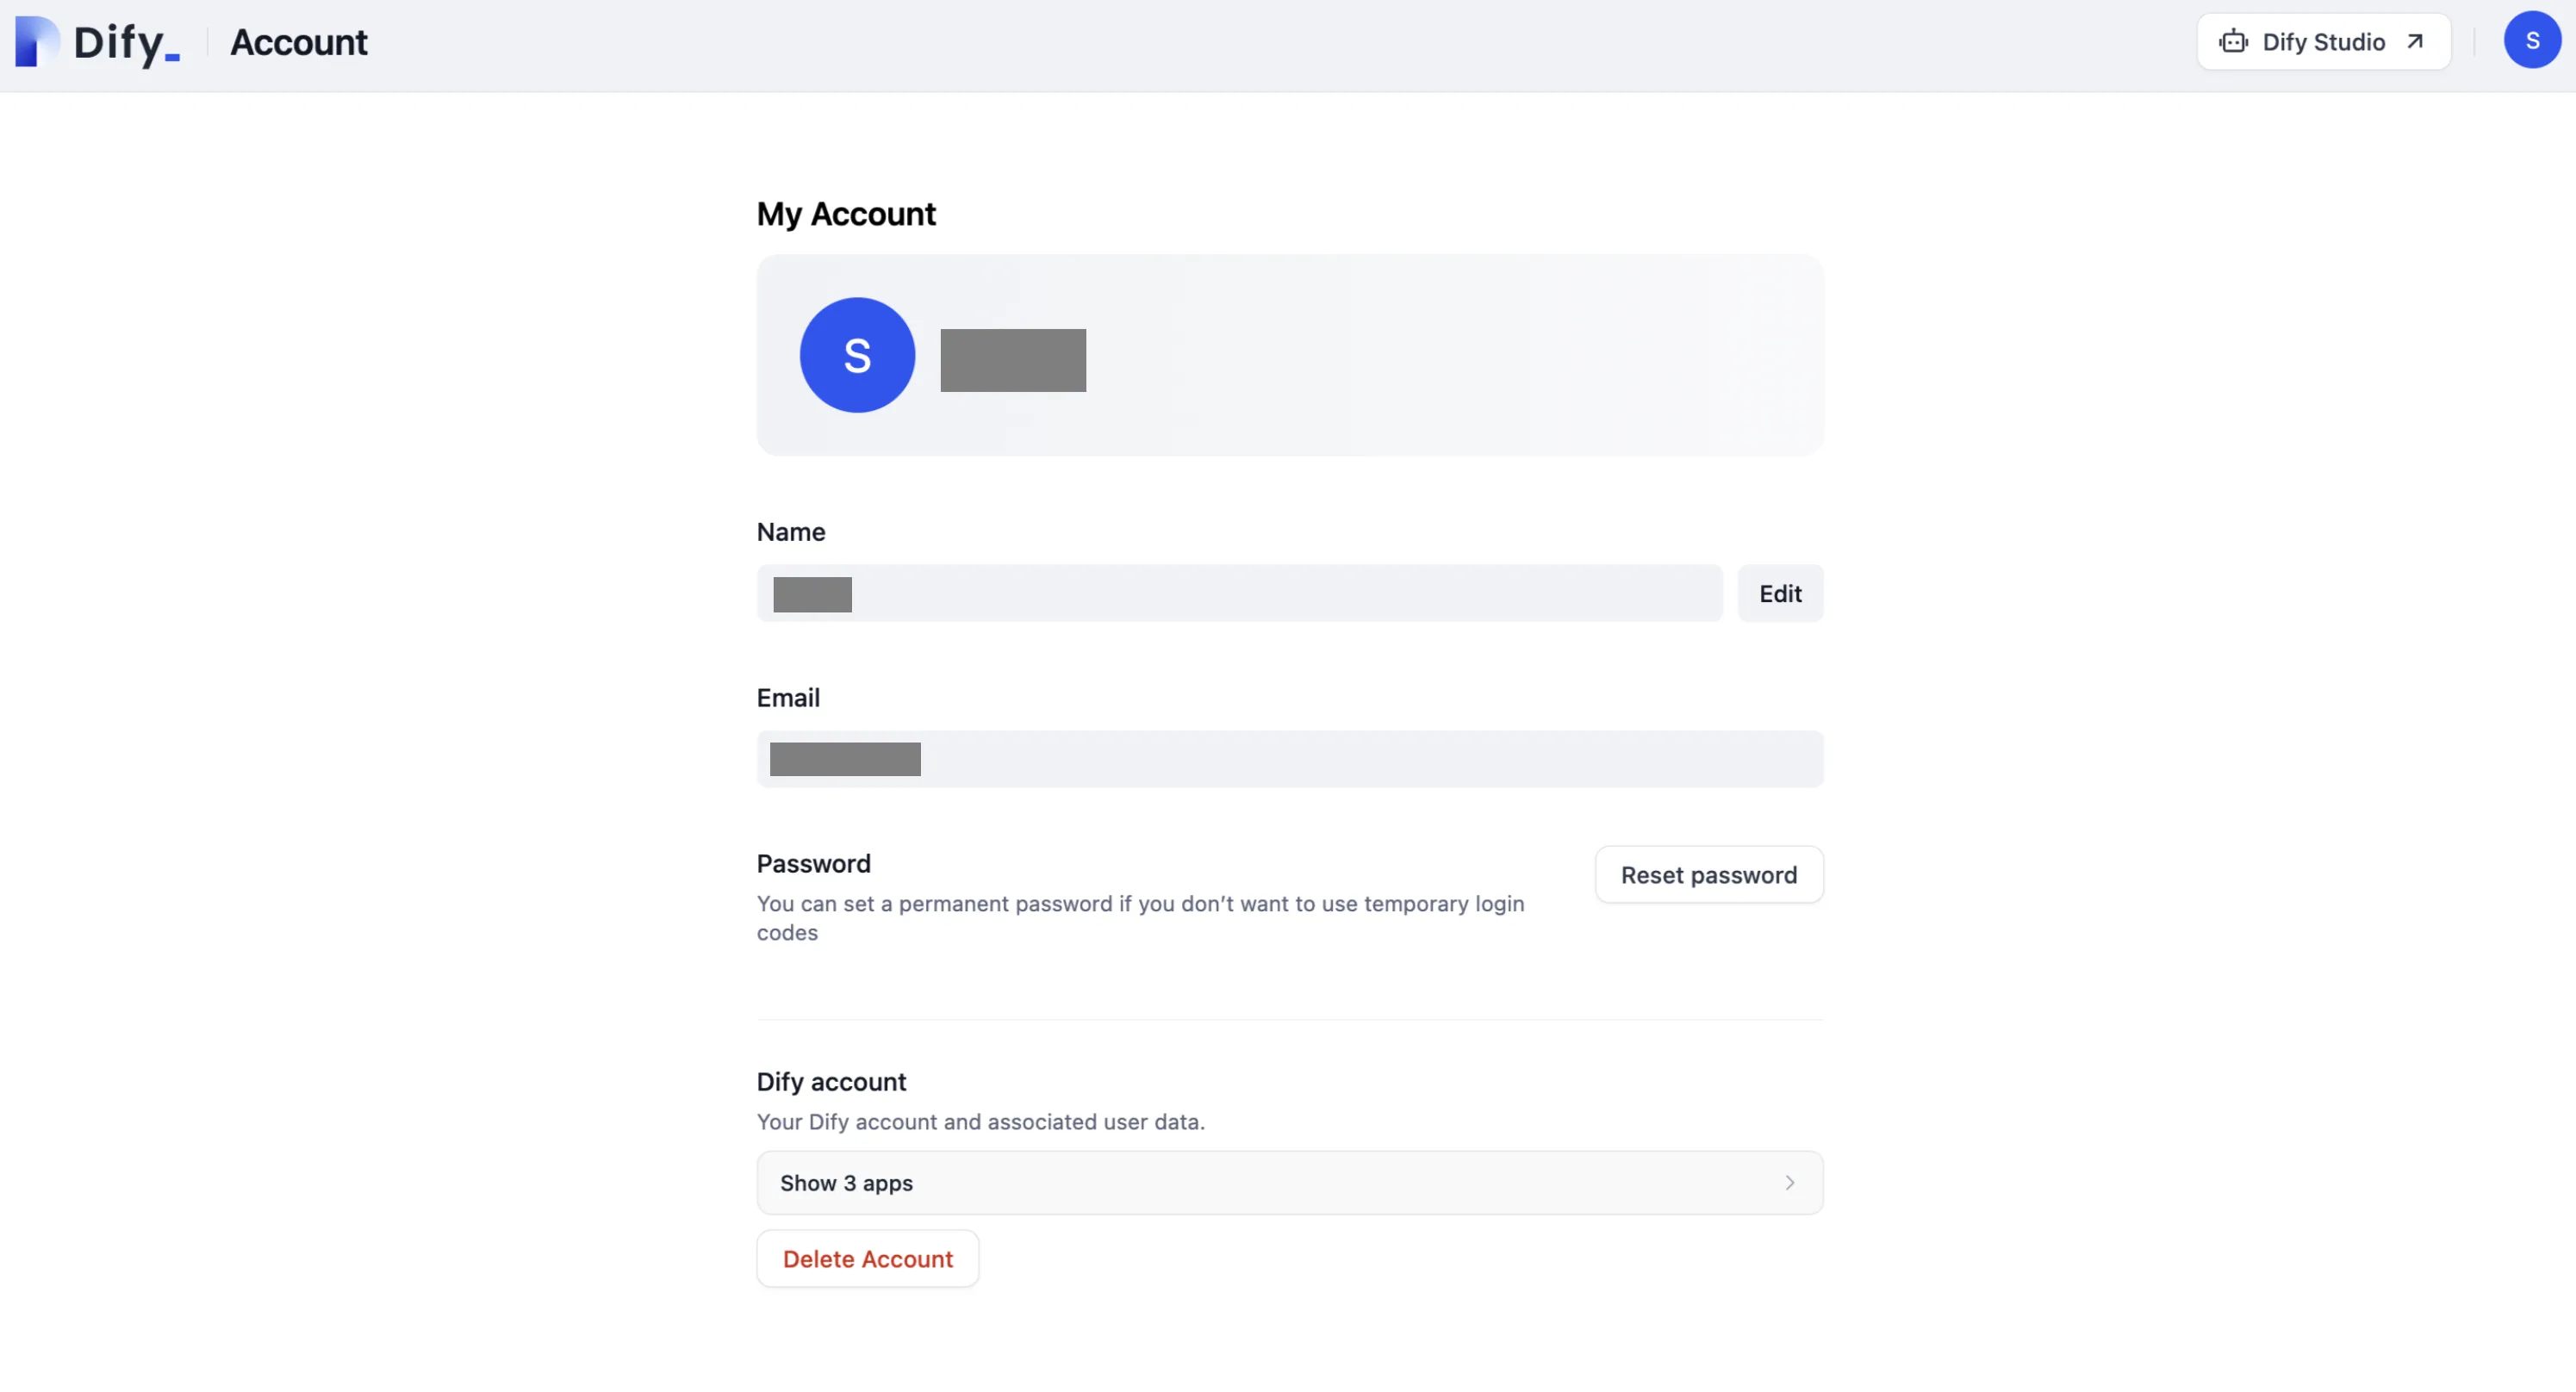Viewport: 2576px width, 1392px height.
Task: Click the external link arrow beside Dify Studio
Action: [x=2415, y=42]
